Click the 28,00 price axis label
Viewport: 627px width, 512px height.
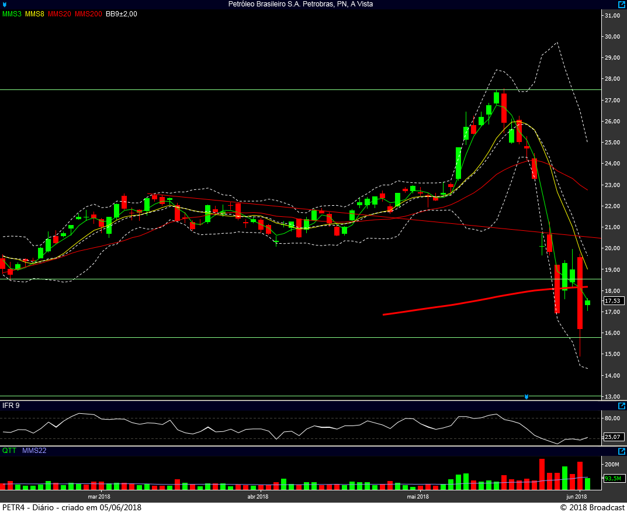(x=612, y=79)
